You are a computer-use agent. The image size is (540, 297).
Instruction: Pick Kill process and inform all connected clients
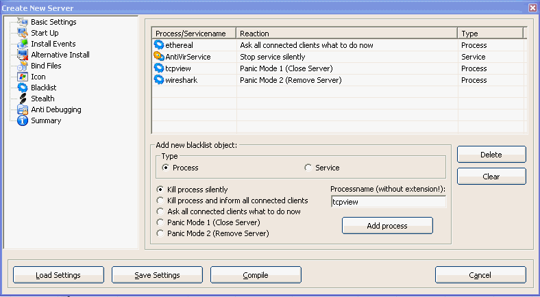[x=161, y=201]
